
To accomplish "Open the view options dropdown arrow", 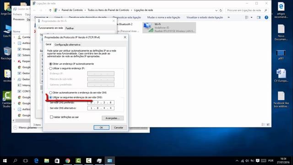I will point(251,17).
